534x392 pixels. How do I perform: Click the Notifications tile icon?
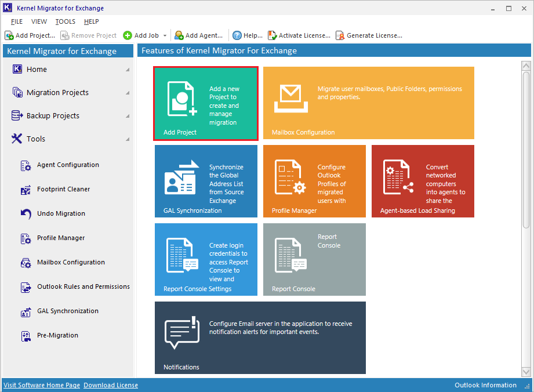click(x=181, y=333)
